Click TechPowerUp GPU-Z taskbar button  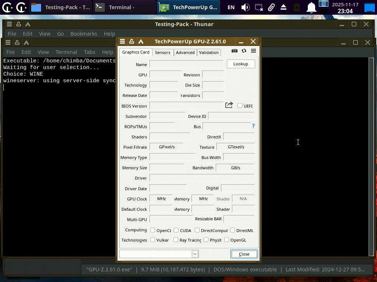189,7
